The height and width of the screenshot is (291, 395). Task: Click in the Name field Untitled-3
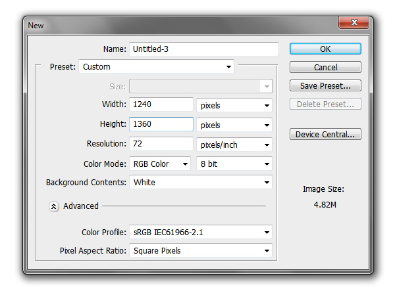pyautogui.click(x=204, y=49)
